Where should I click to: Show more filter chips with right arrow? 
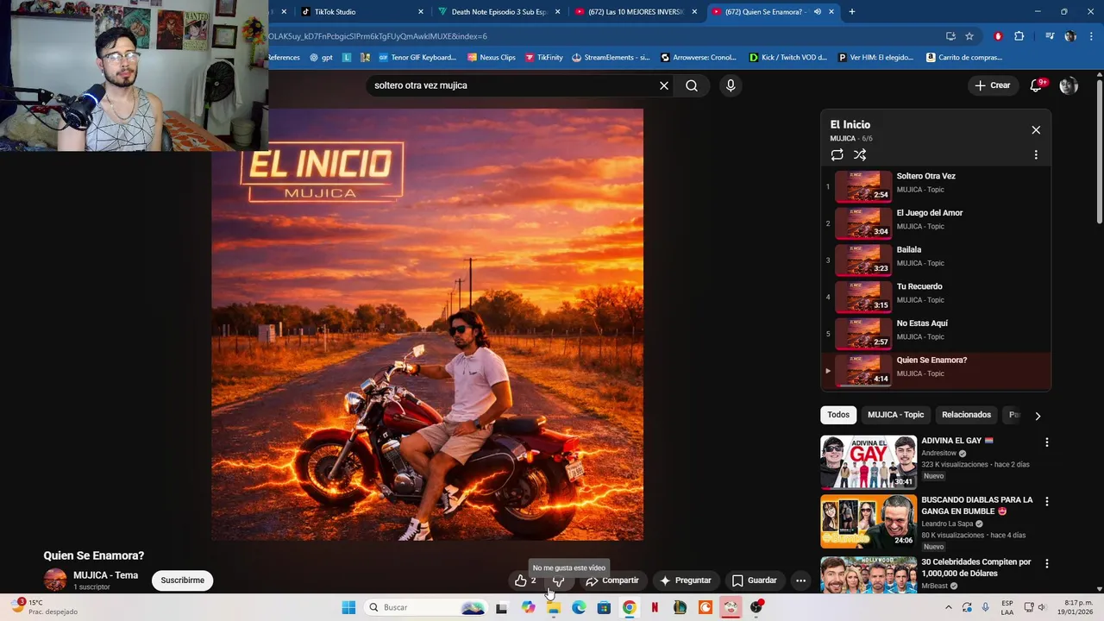click(x=1038, y=415)
